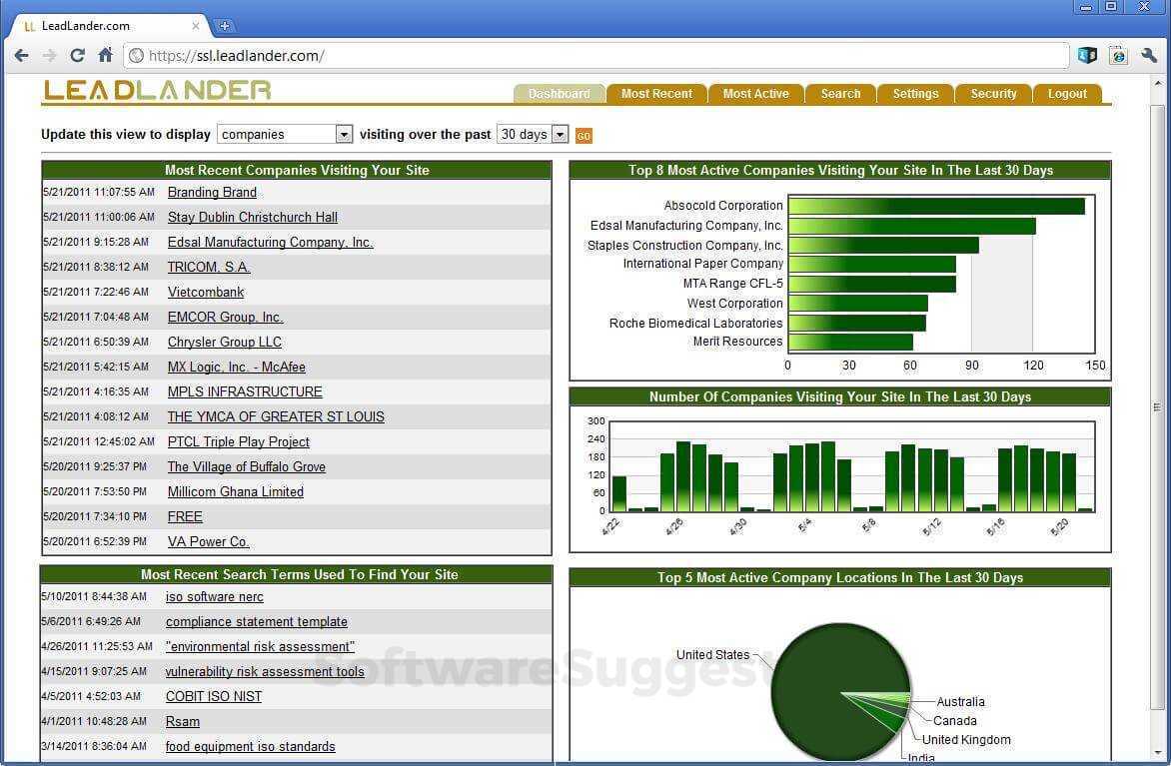The image size is (1171, 766).
Task: Open a new browser tab
Action: click(x=224, y=26)
